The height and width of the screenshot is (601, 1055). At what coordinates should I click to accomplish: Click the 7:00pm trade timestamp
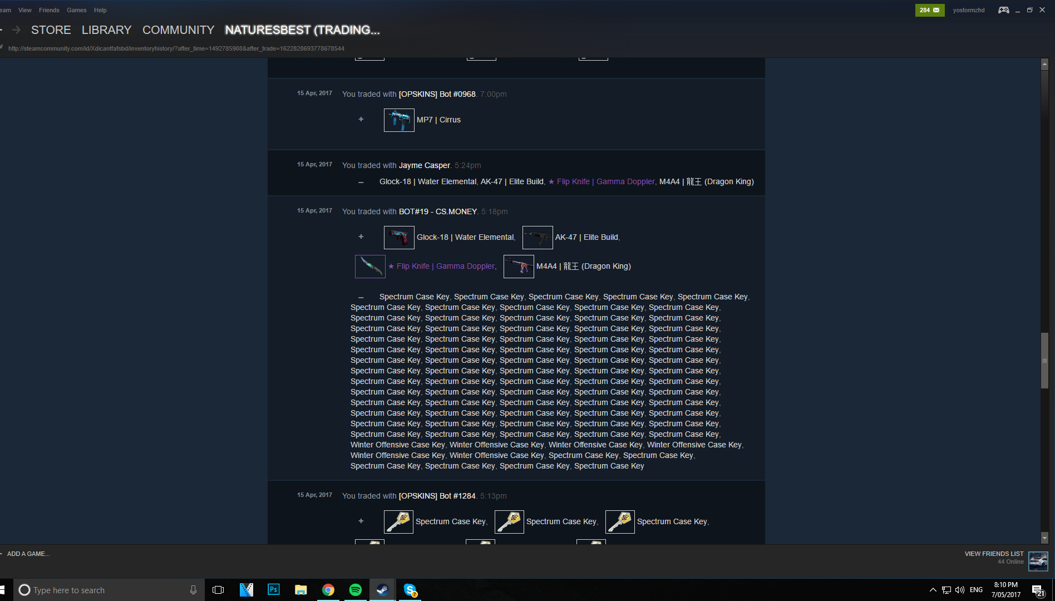(494, 94)
